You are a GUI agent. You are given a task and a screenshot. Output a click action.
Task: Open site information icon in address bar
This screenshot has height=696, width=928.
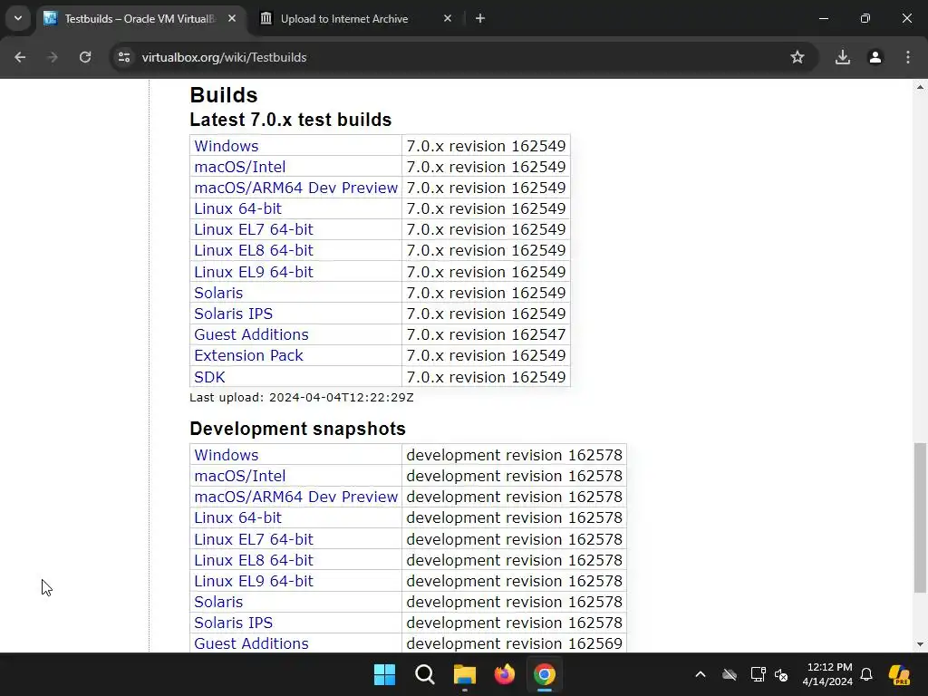124,57
